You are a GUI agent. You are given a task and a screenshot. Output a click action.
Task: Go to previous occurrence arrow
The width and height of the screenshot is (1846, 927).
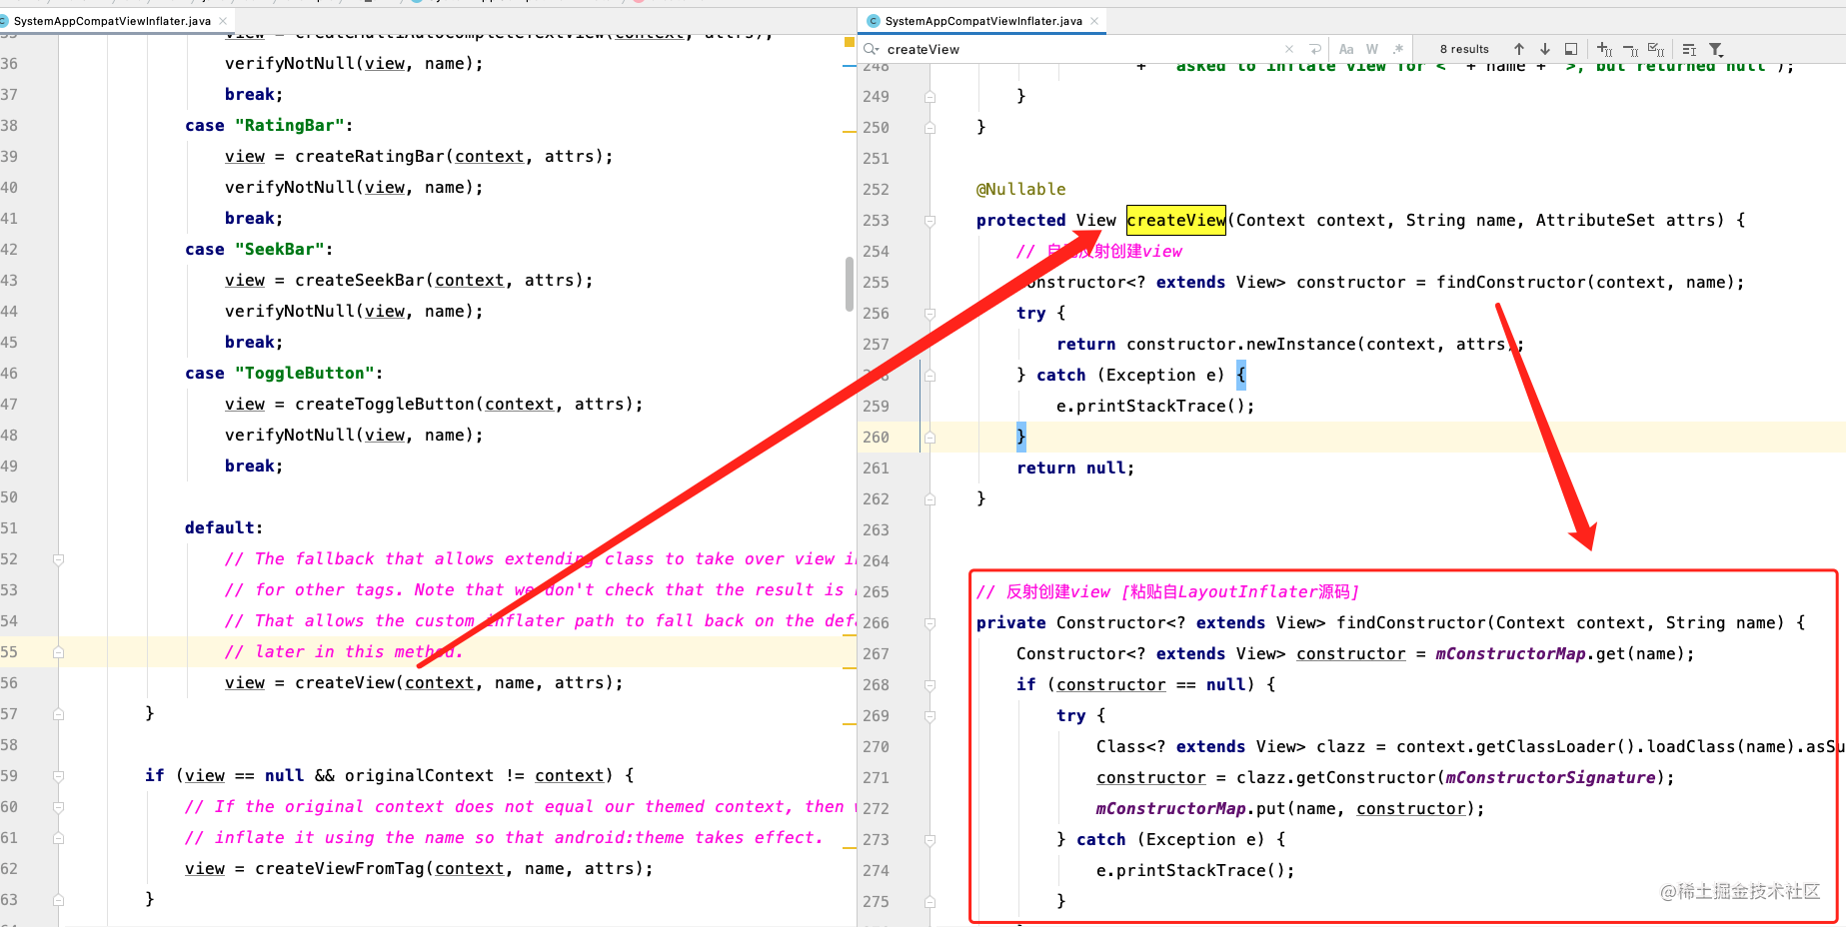1519,49
